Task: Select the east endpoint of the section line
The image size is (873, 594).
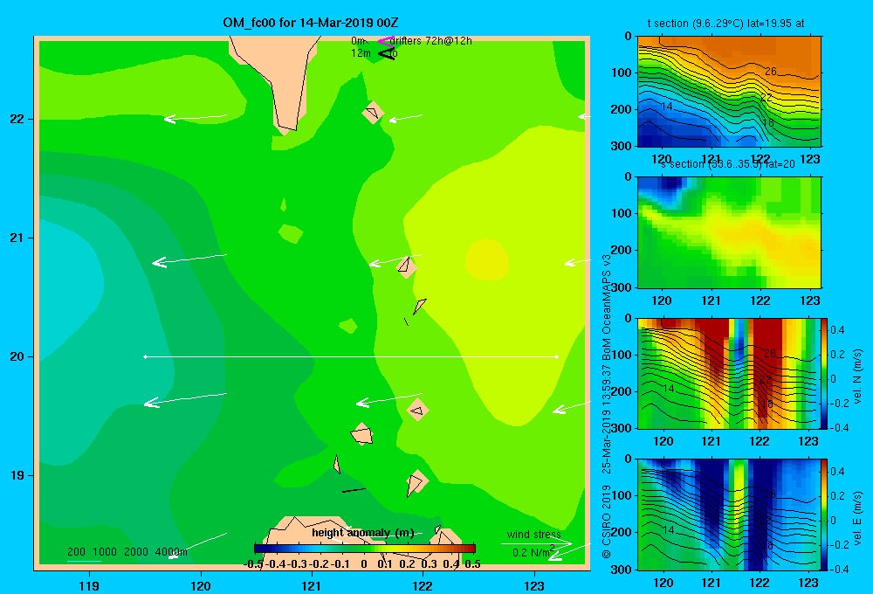Action: [557, 356]
